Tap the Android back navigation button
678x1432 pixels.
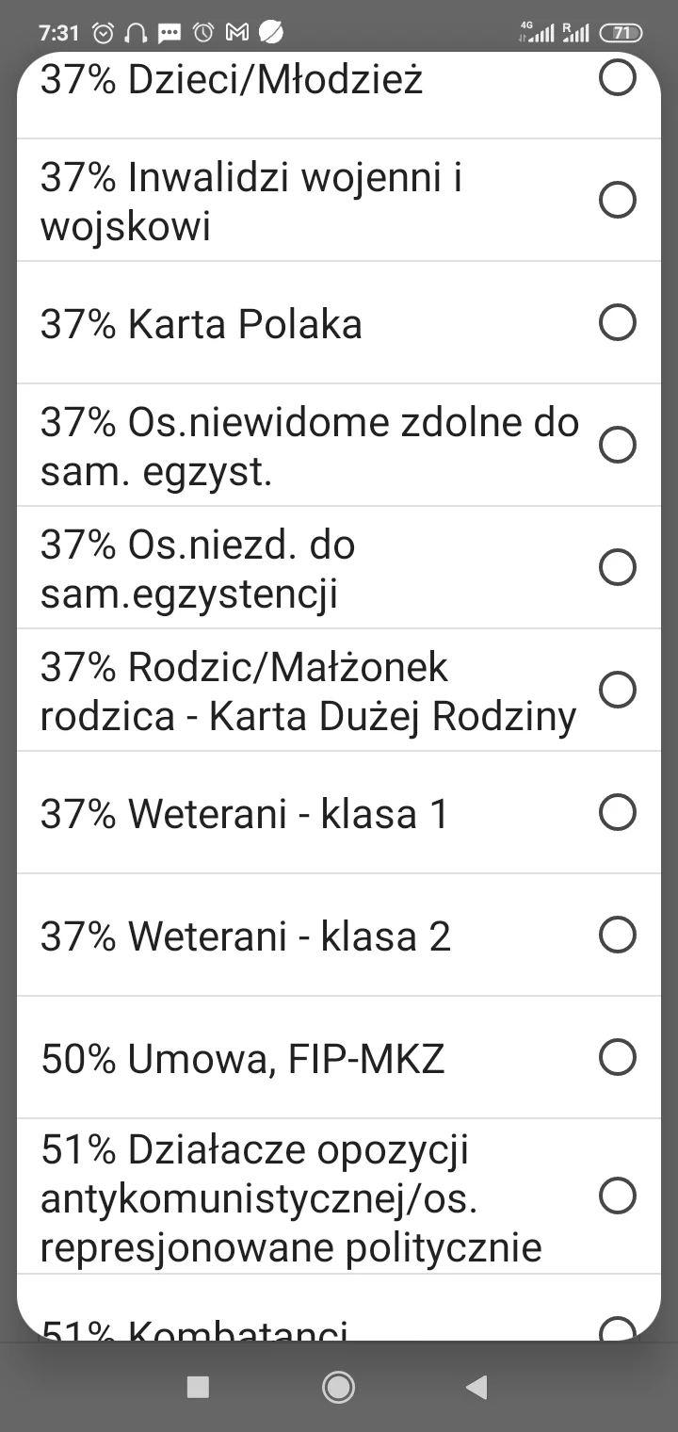click(x=477, y=1387)
